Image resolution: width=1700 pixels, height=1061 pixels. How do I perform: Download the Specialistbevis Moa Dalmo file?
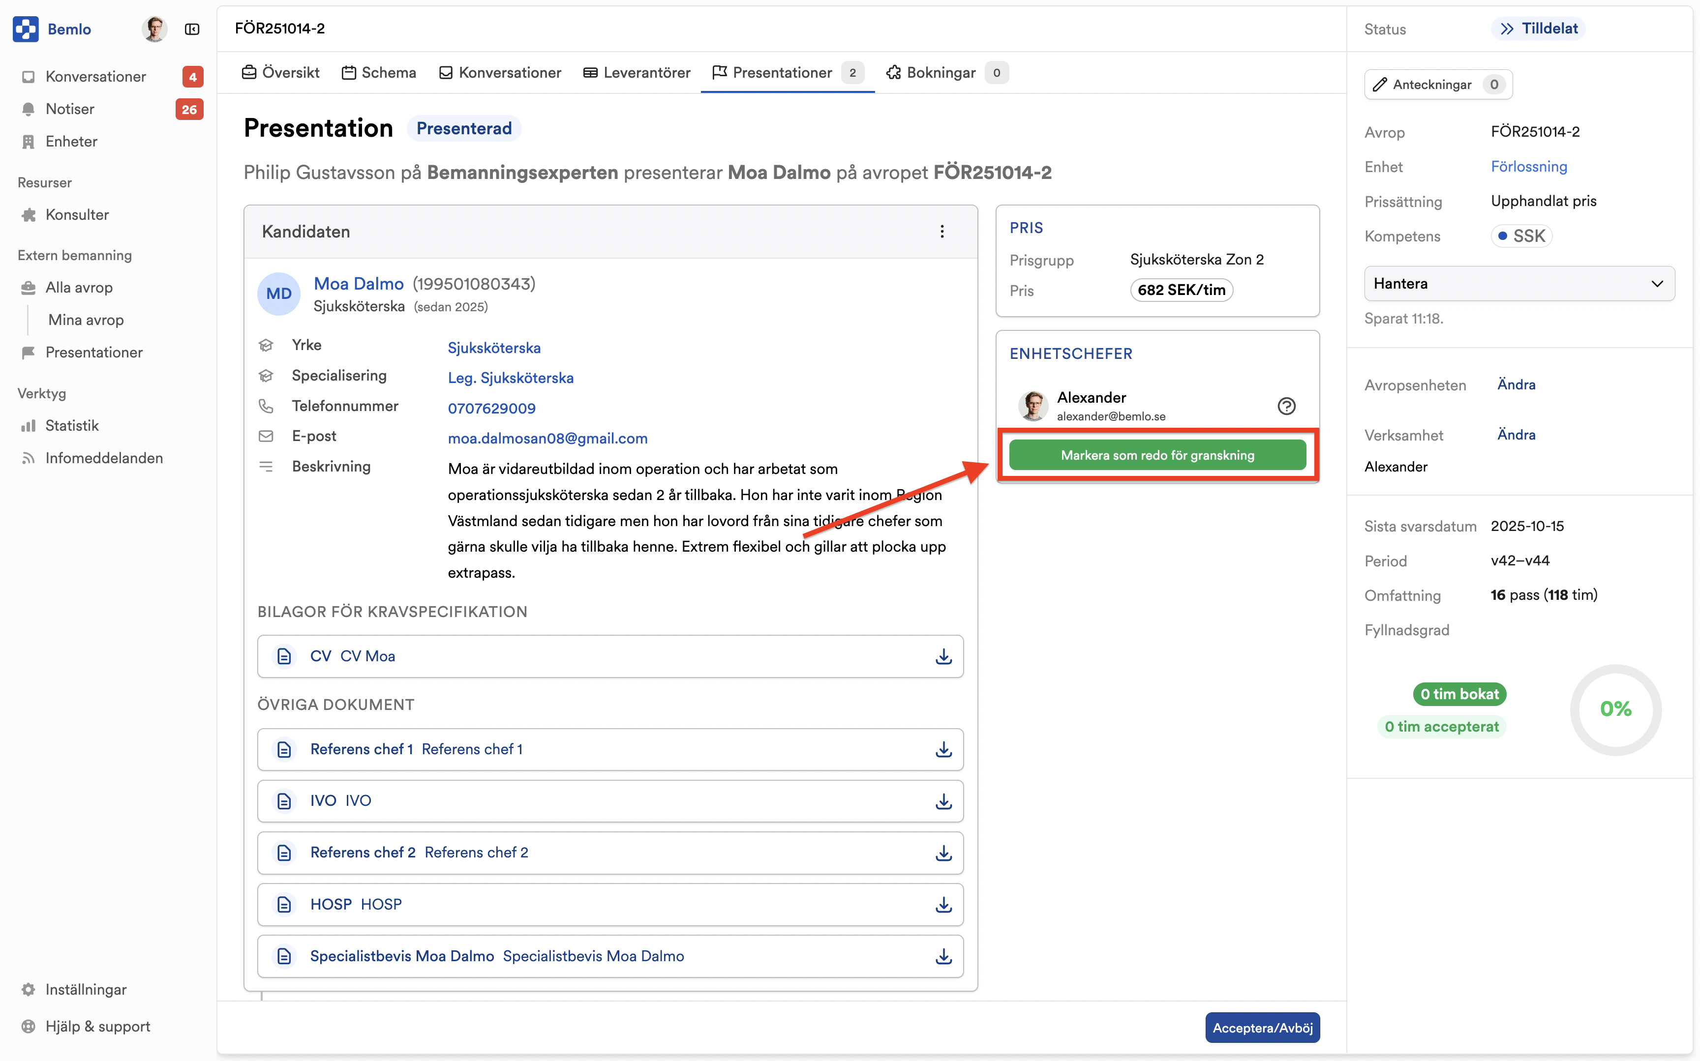pyautogui.click(x=943, y=956)
